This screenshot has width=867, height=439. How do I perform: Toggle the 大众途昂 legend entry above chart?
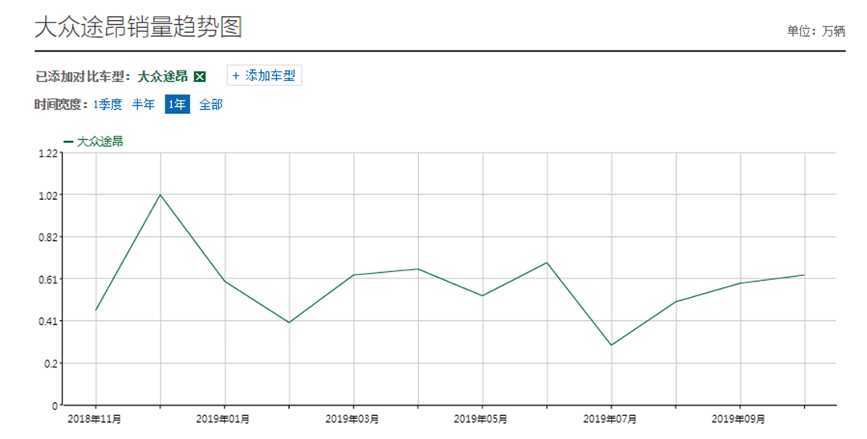[94, 141]
